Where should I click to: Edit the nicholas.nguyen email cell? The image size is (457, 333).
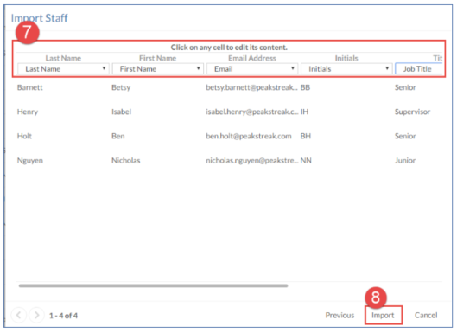tap(251, 161)
